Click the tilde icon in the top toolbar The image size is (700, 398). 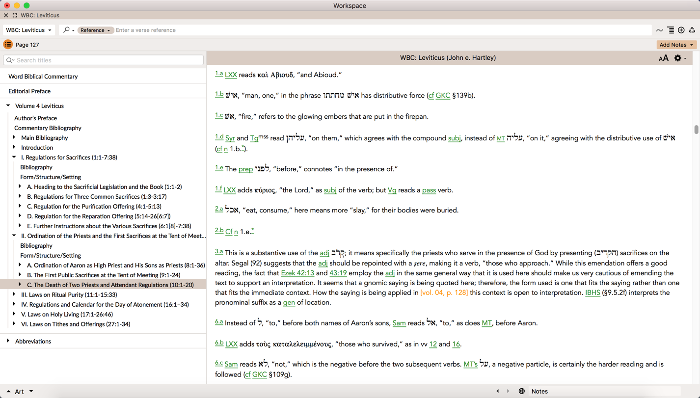[660, 30]
